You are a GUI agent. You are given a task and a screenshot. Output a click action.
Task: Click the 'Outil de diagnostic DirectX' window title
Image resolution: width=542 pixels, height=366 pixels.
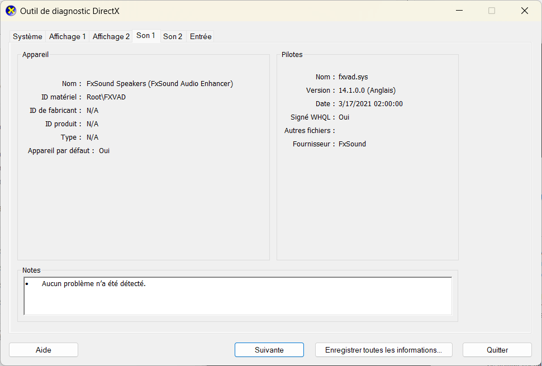[70, 11]
